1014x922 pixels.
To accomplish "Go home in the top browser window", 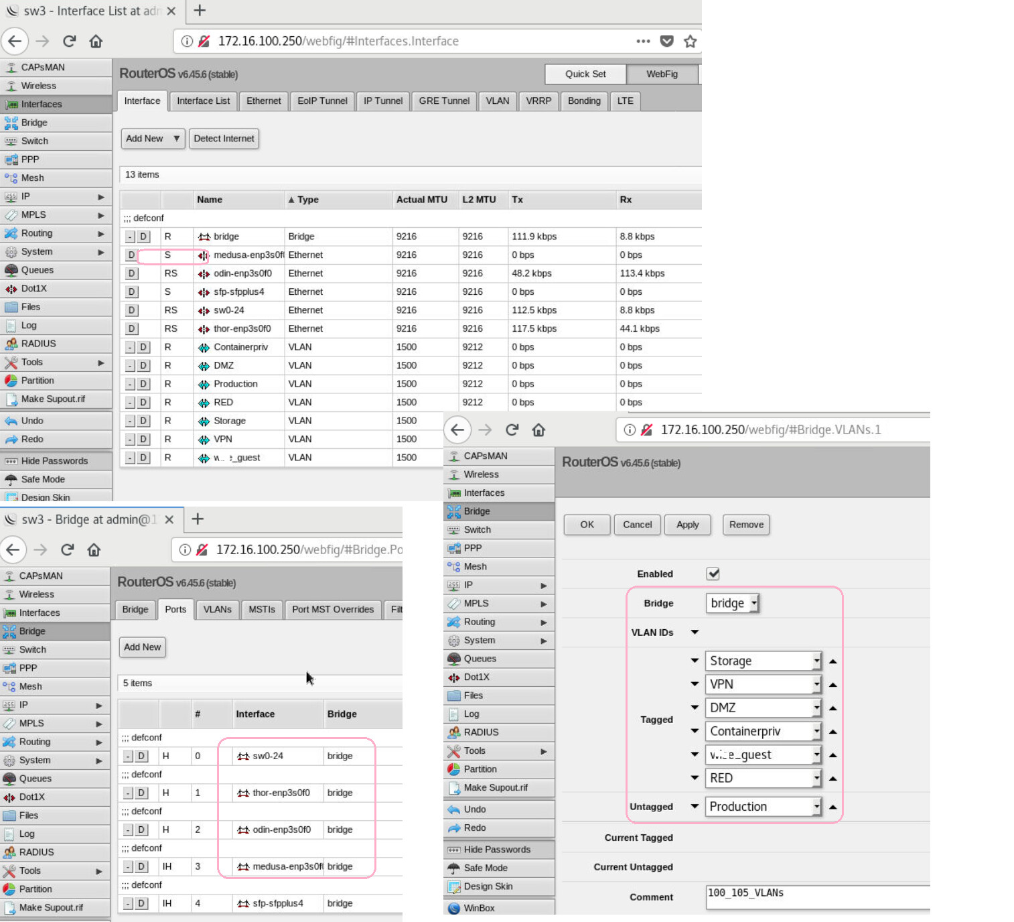I will tap(96, 41).
